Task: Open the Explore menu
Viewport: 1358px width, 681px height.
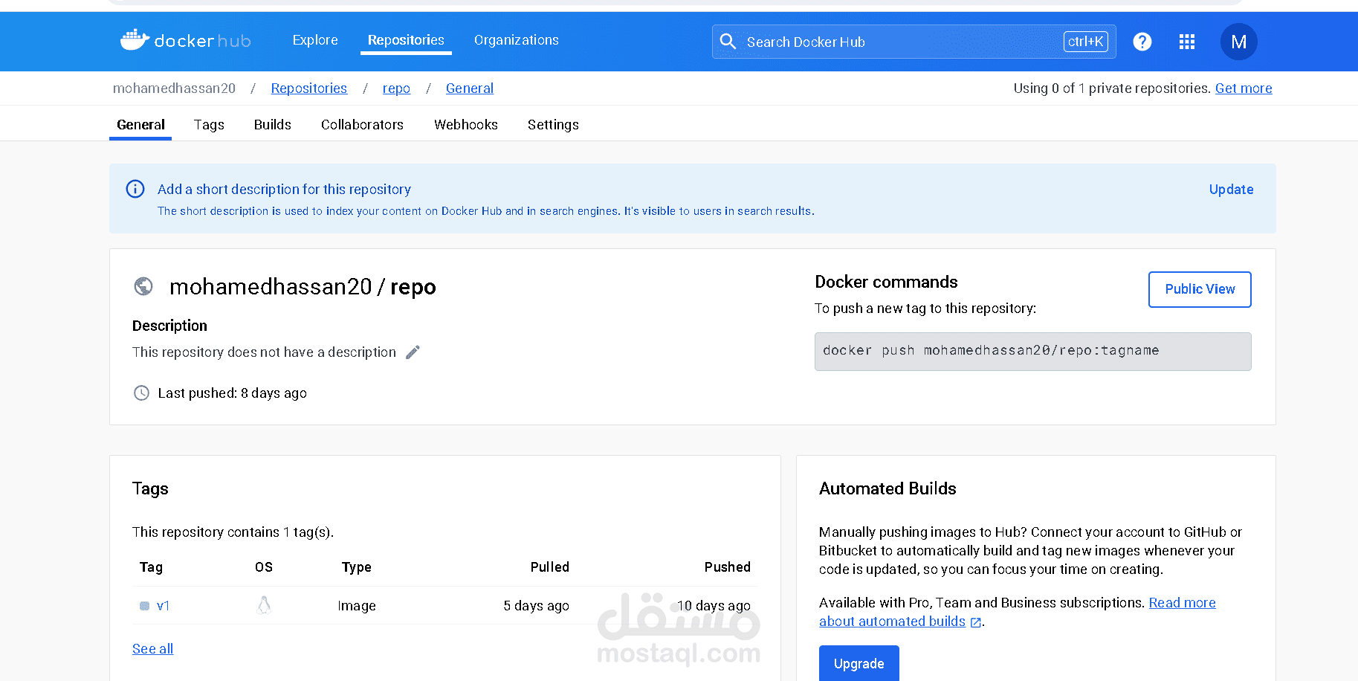Action: click(315, 40)
